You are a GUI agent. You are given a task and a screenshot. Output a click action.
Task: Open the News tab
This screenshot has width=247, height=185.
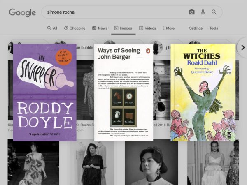[100, 28]
